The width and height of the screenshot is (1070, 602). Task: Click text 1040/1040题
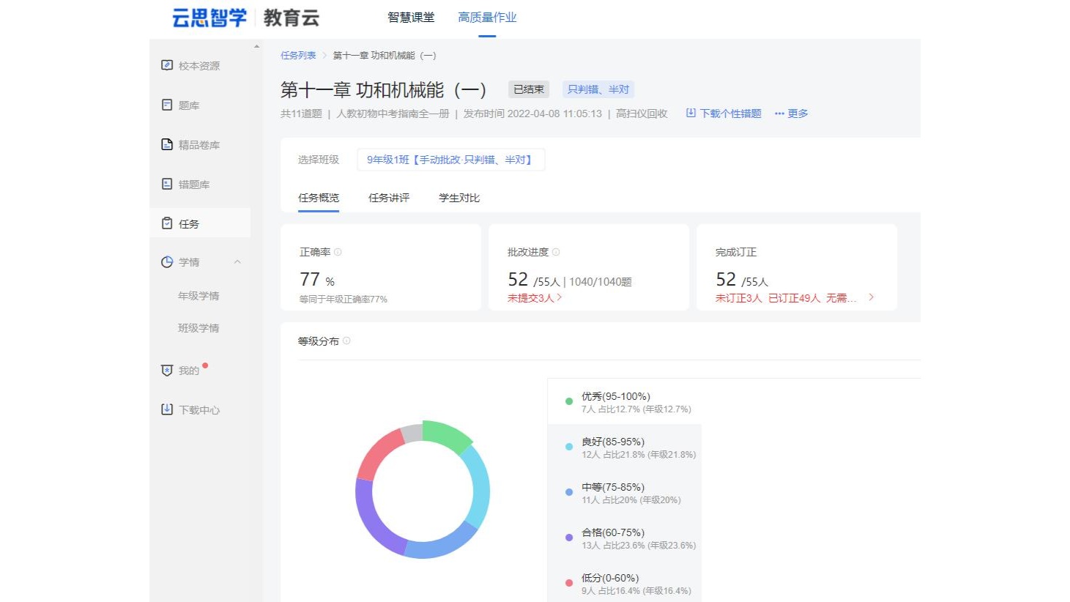(x=601, y=282)
